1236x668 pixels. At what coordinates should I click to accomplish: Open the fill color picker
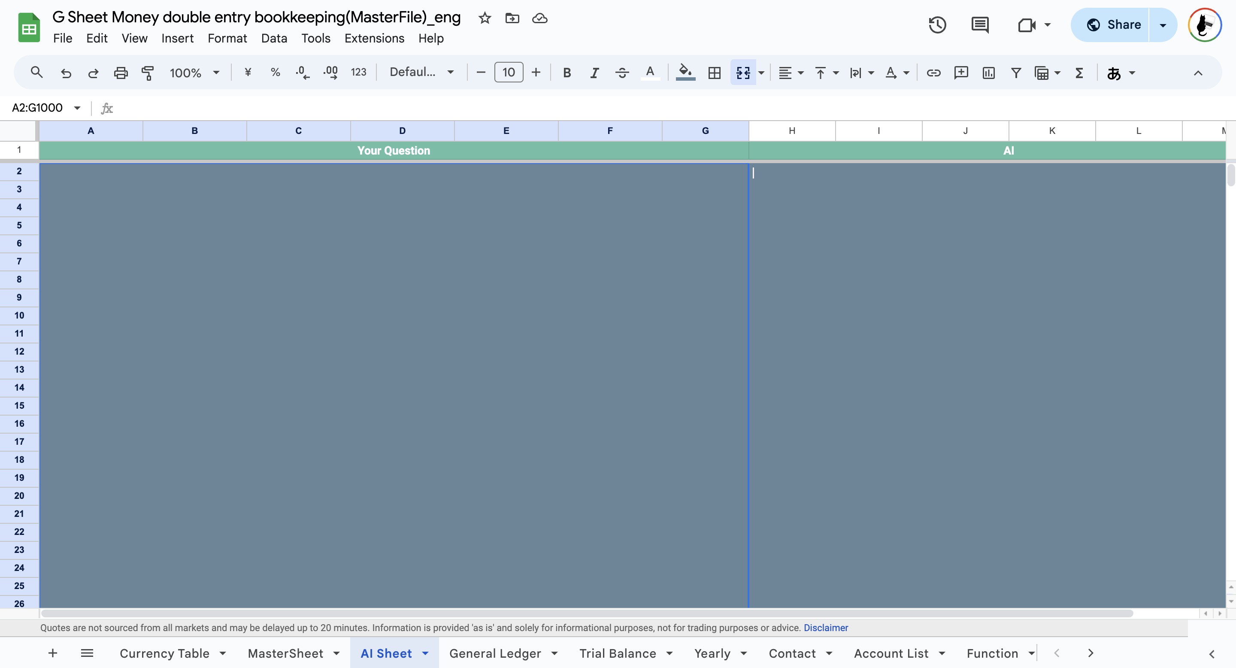[x=685, y=73]
